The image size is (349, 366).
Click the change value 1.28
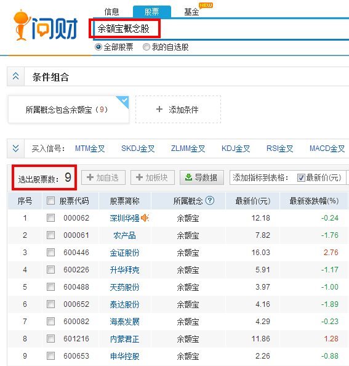tap(331, 339)
